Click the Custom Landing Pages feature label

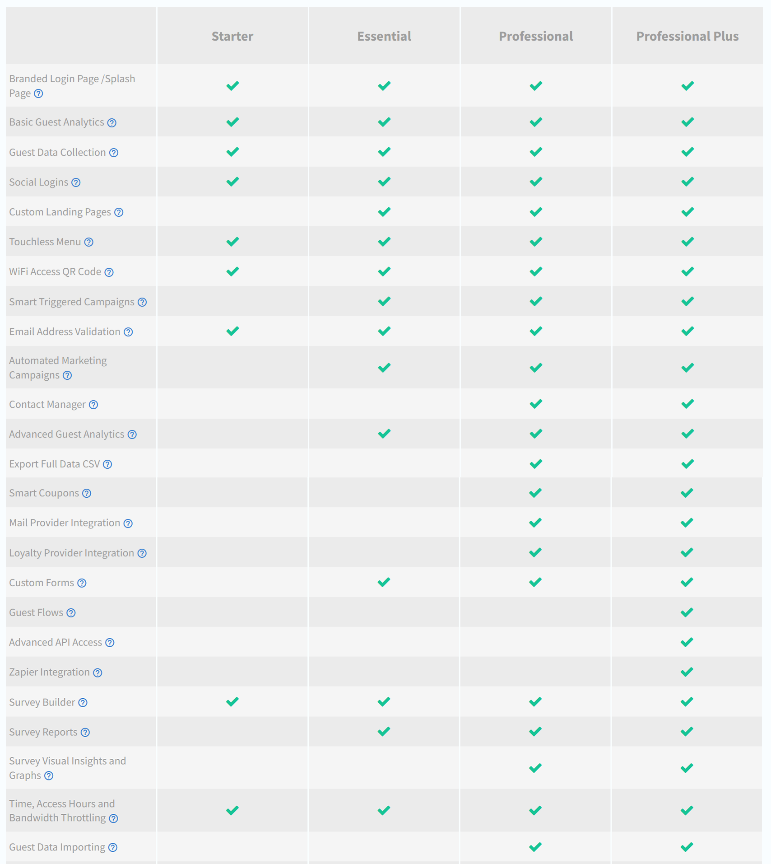click(60, 212)
